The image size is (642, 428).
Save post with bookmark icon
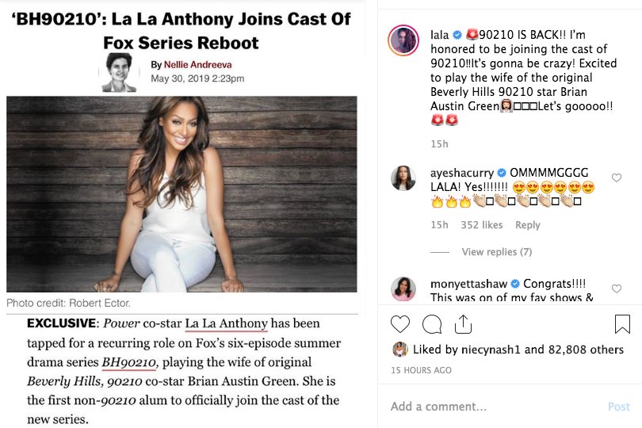click(622, 324)
